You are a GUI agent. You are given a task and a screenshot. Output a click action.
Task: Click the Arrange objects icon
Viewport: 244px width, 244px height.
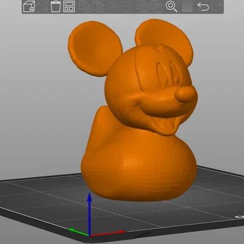click(x=69, y=6)
